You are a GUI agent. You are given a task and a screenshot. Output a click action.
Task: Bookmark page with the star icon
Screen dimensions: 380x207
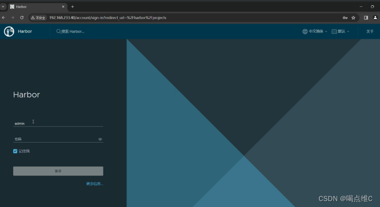click(x=353, y=18)
